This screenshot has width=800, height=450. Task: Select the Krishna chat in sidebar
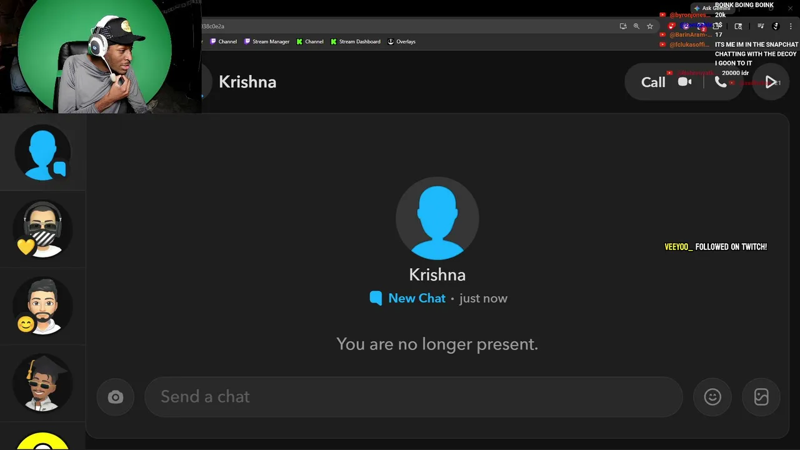(x=42, y=153)
